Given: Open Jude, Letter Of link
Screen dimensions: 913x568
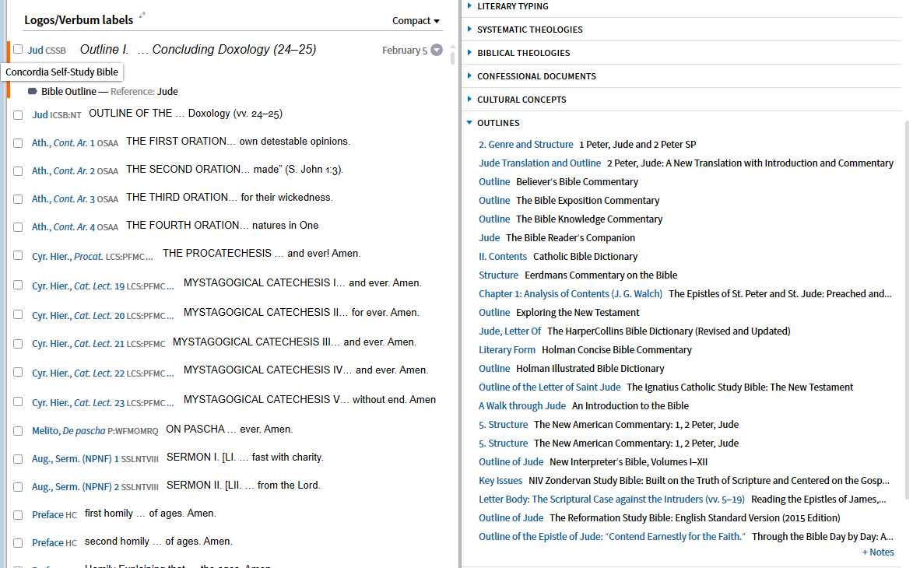Looking at the screenshot, I should [510, 331].
